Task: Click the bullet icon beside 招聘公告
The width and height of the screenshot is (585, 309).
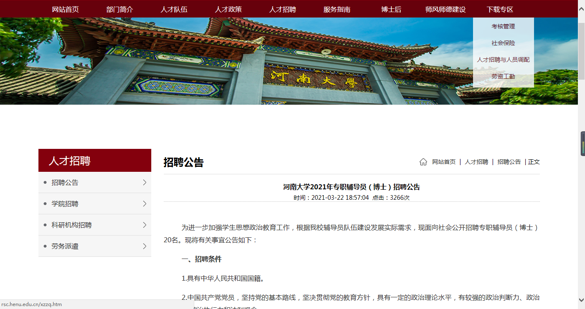Action: coord(45,182)
